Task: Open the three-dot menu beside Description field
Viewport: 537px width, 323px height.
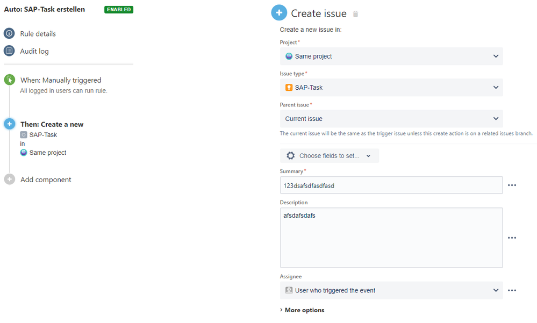Action: (x=512, y=238)
